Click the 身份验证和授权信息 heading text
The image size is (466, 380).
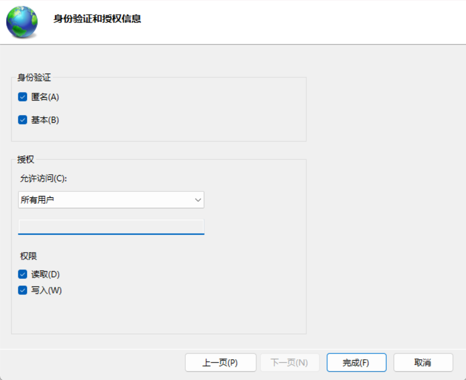[97, 19]
